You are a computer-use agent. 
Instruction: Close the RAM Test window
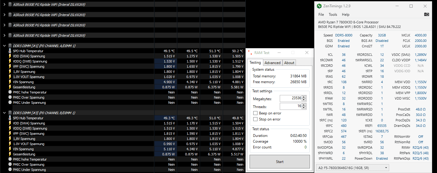[x=307, y=53]
